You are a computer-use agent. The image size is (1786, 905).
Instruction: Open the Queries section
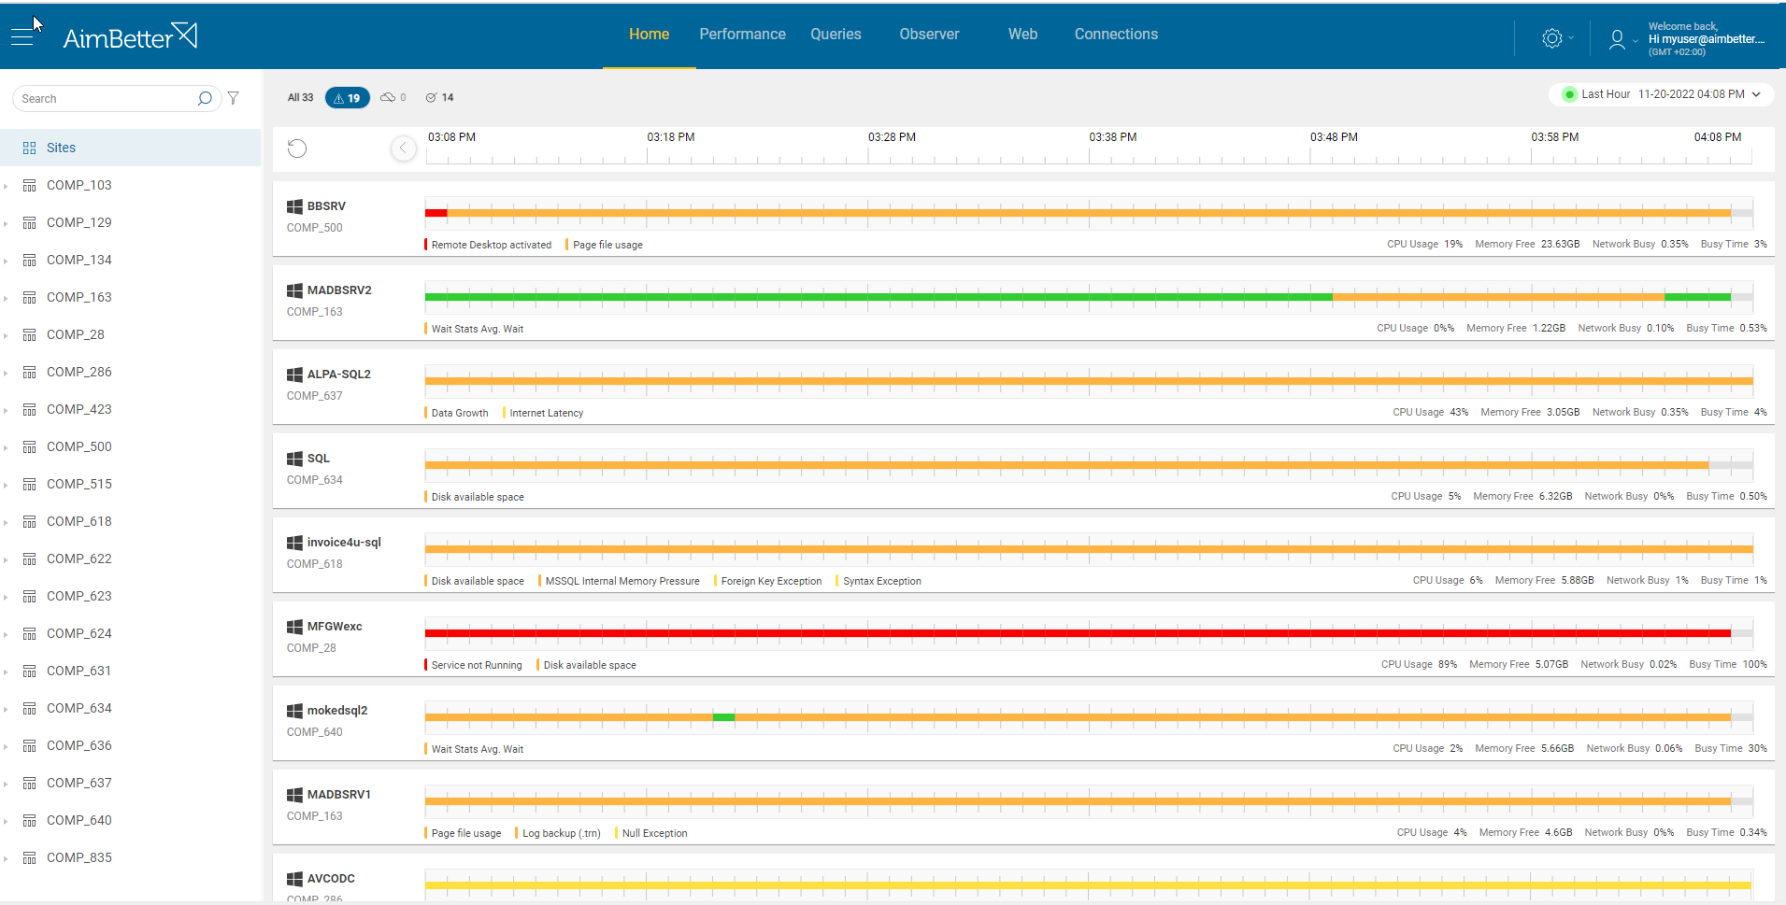(x=835, y=34)
